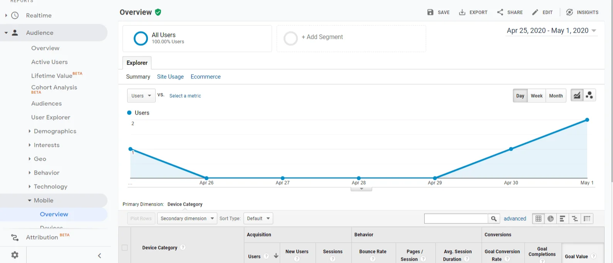
Task: Switch to the Ecommerce sub-tab
Action: (206, 77)
